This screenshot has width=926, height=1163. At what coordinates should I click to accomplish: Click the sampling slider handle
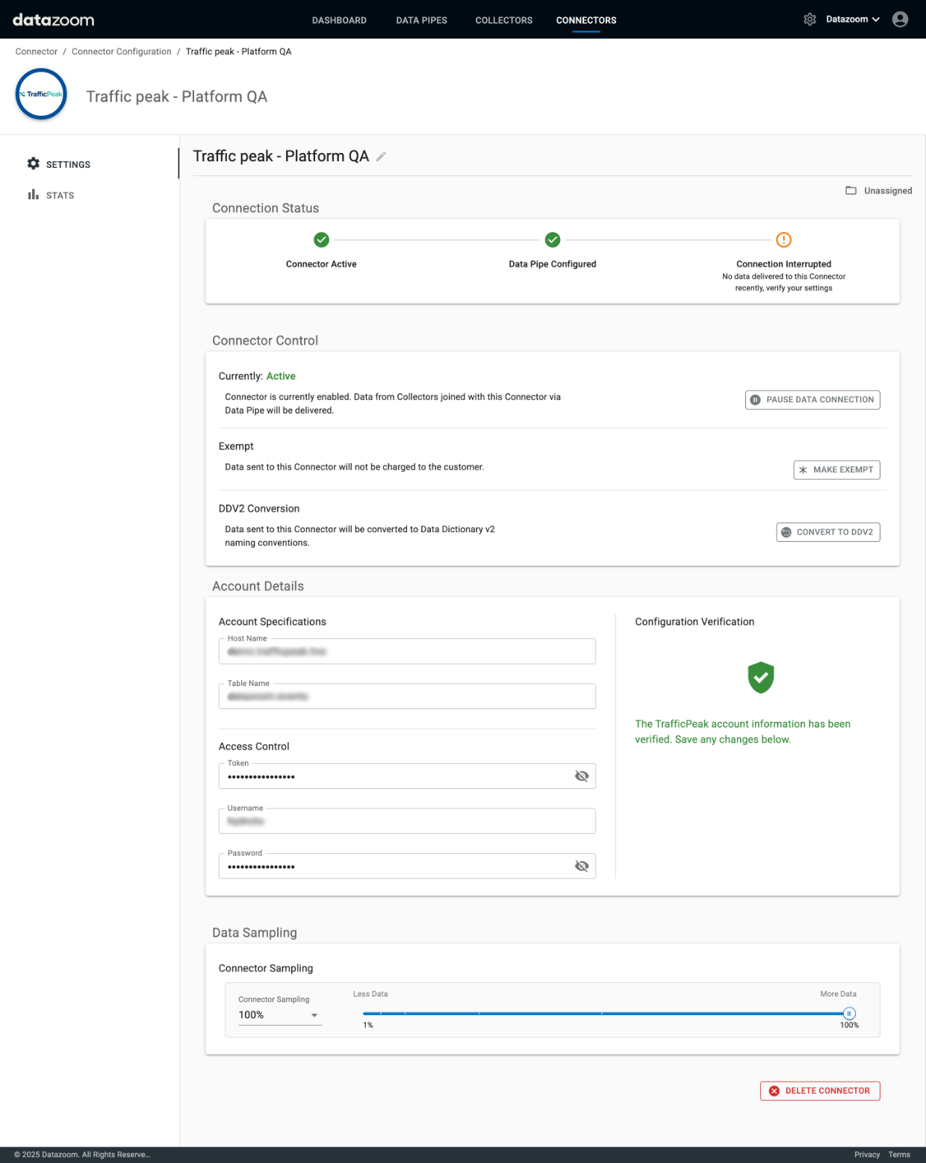849,1013
